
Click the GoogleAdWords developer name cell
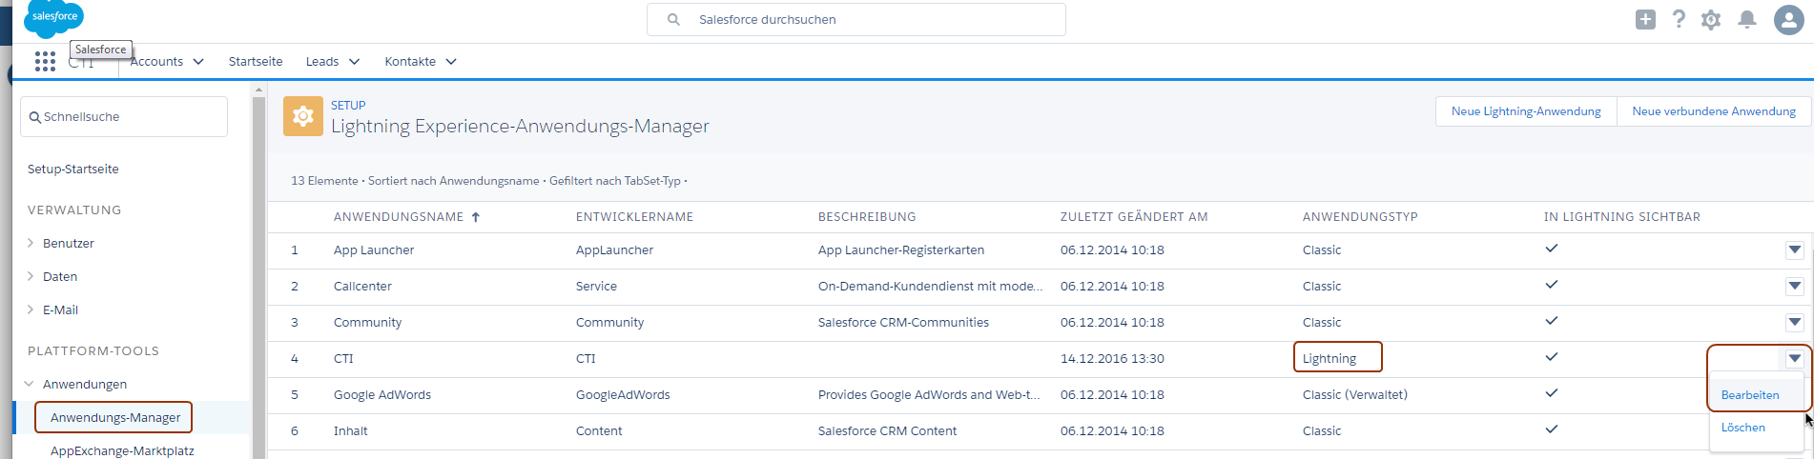pos(623,395)
